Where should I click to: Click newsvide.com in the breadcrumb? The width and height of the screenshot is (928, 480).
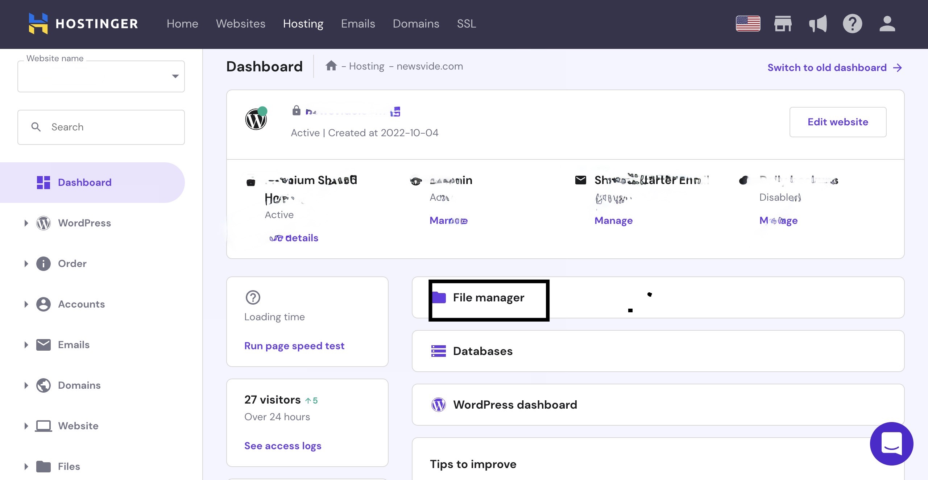[x=430, y=66]
